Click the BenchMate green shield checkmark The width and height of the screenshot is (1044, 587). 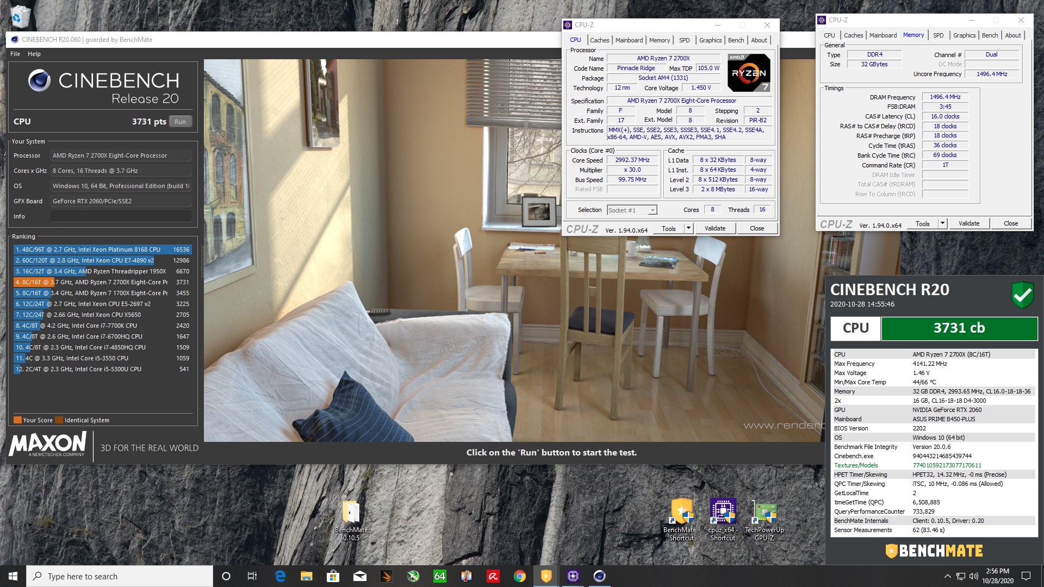(x=1022, y=295)
